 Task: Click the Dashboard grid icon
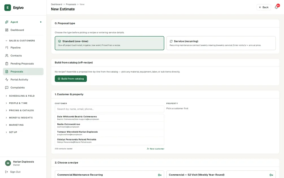coord(7,30)
